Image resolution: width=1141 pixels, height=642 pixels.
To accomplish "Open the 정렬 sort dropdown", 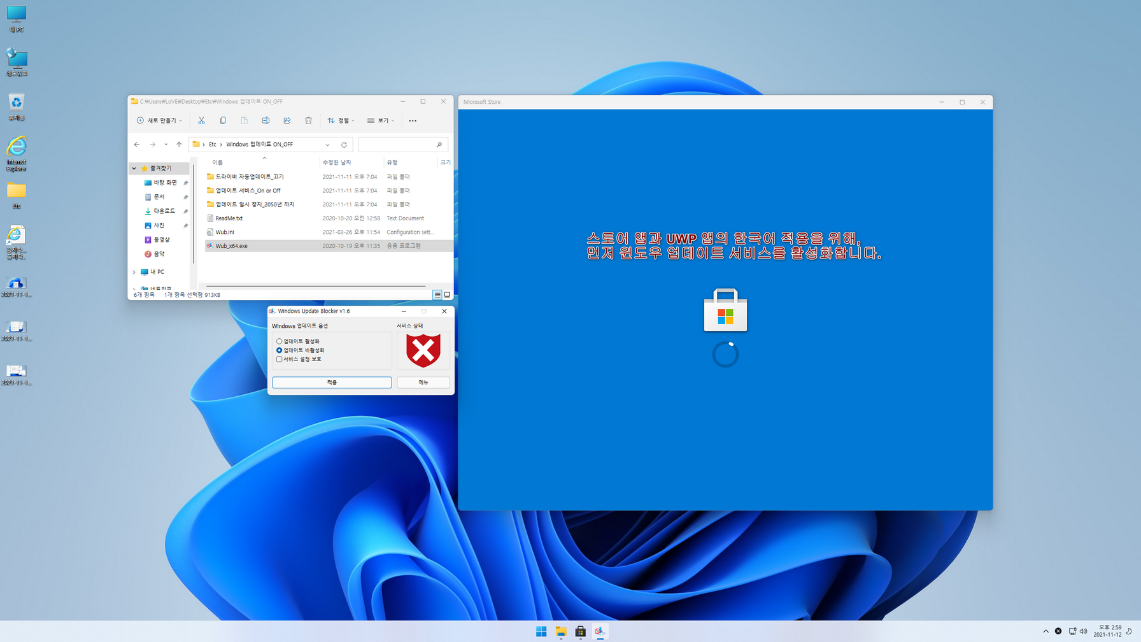I will coord(341,120).
